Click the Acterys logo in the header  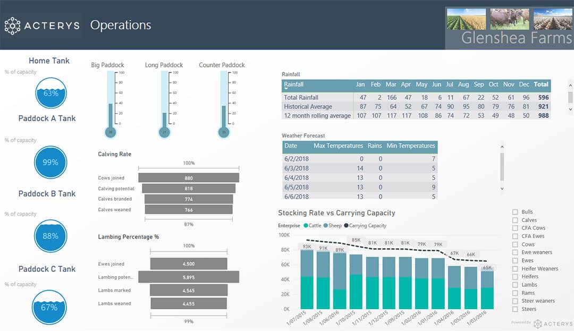point(42,26)
